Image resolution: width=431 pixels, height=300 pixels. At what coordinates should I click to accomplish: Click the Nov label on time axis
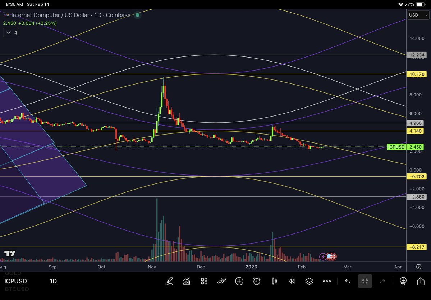[x=152, y=267]
